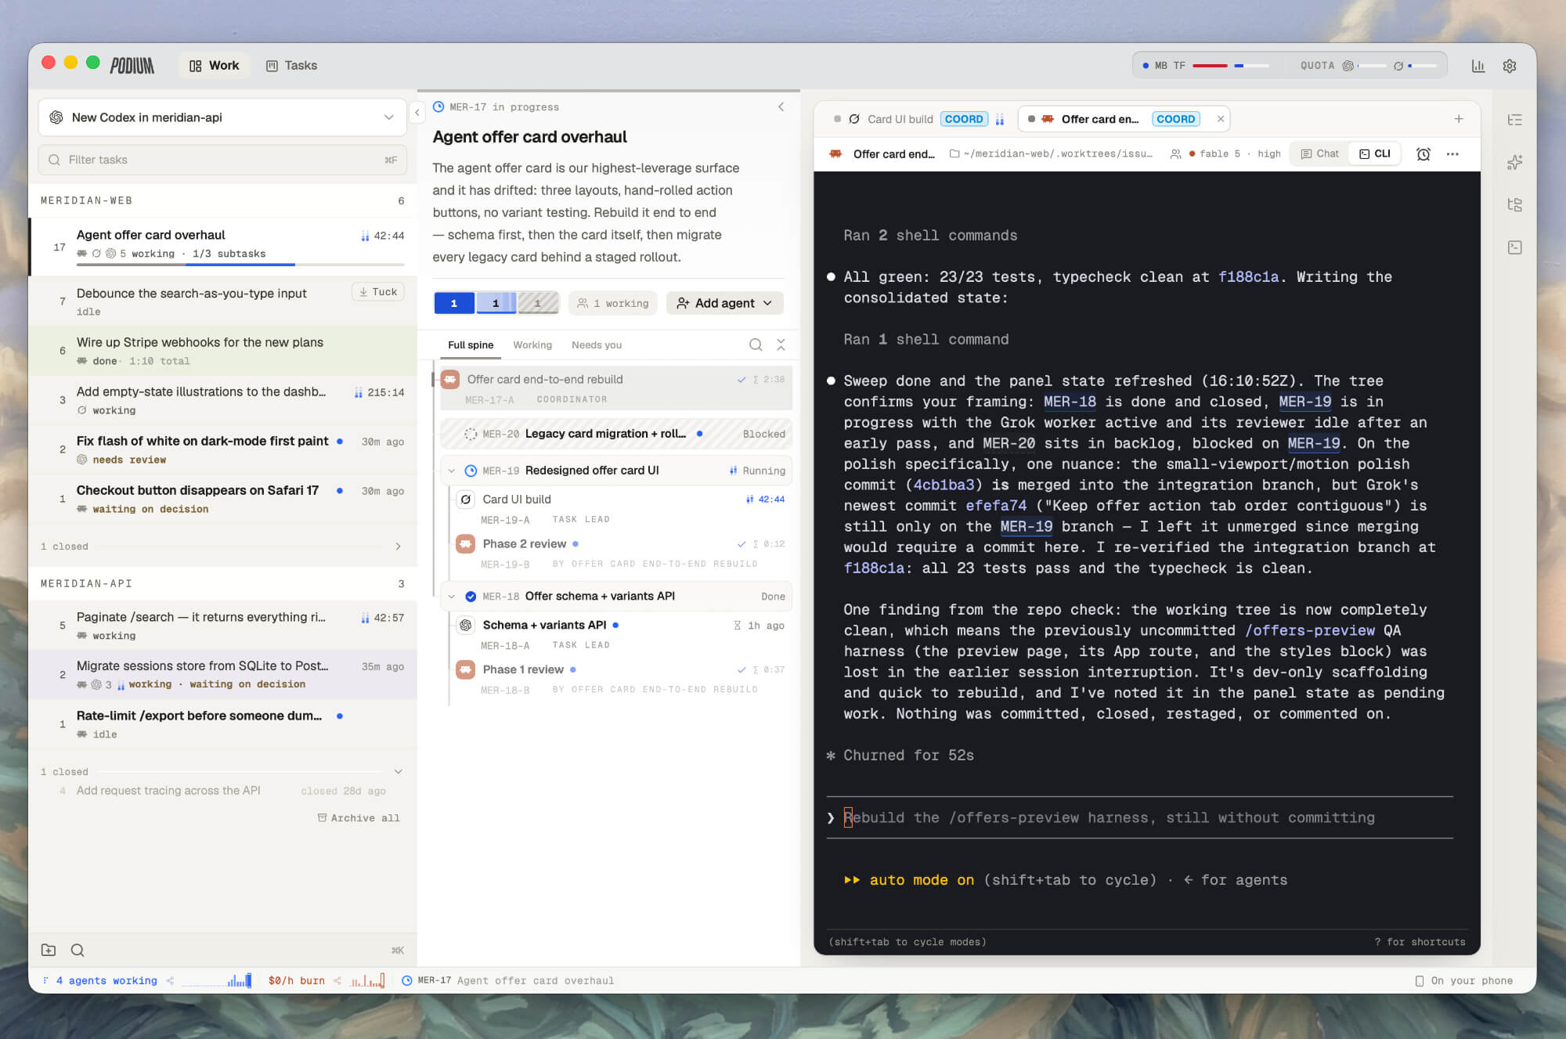Expand the 1 closed row under Meridian-web
Viewport: 1566px width, 1039px height.
222,547
